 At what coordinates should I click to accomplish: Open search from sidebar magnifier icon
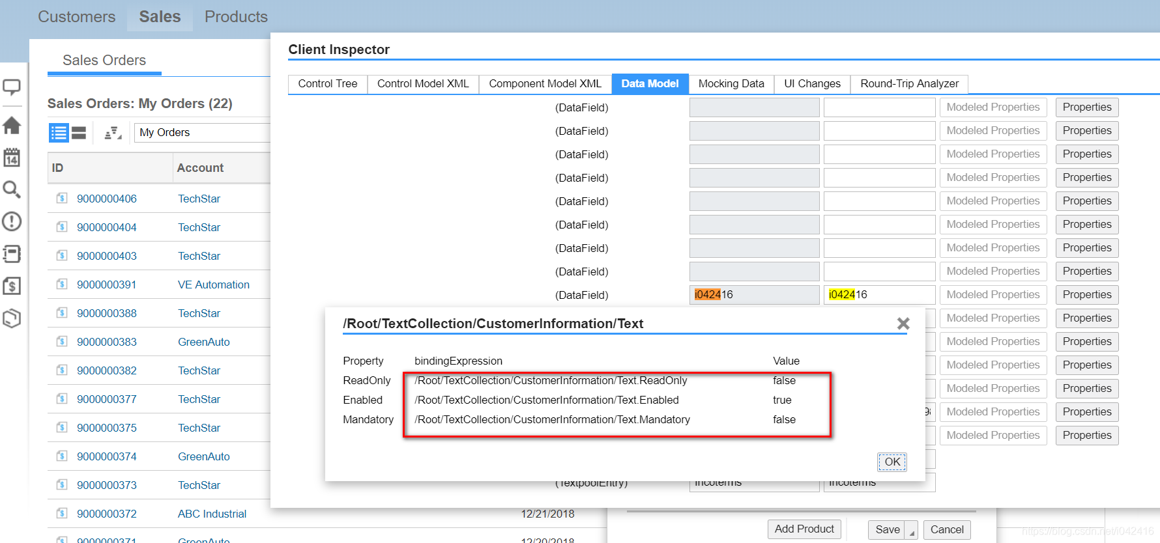(x=12, y=189)
